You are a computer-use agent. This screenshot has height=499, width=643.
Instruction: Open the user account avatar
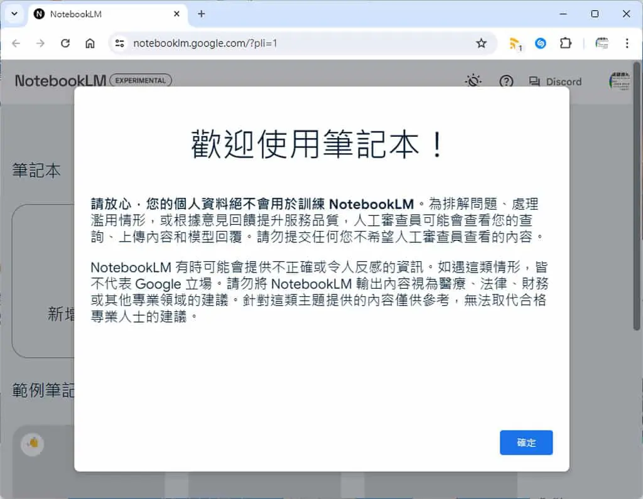[x=619, y=81]
